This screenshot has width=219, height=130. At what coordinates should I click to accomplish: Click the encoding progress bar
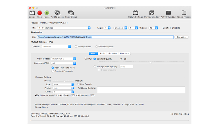[110, 120]
